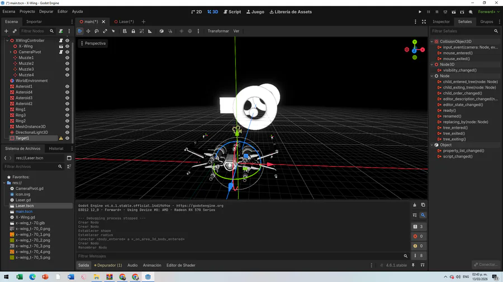
Task: Open the Proyecto menu
Action: pyautogui.click(x=27, y=11)
